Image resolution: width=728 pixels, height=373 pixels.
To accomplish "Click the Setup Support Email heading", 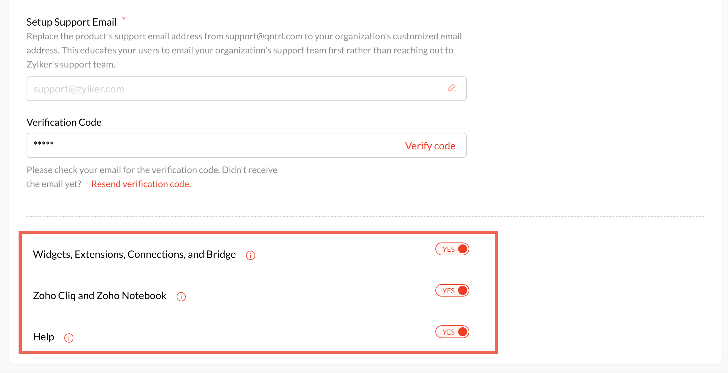I will click(71, 22).
